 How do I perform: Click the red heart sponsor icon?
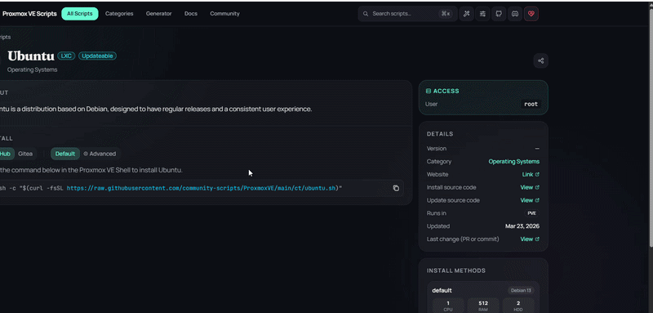pos(531,14)
